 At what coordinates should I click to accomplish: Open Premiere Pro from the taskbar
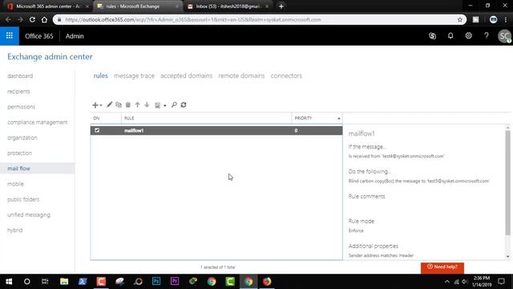pos(175,281)
